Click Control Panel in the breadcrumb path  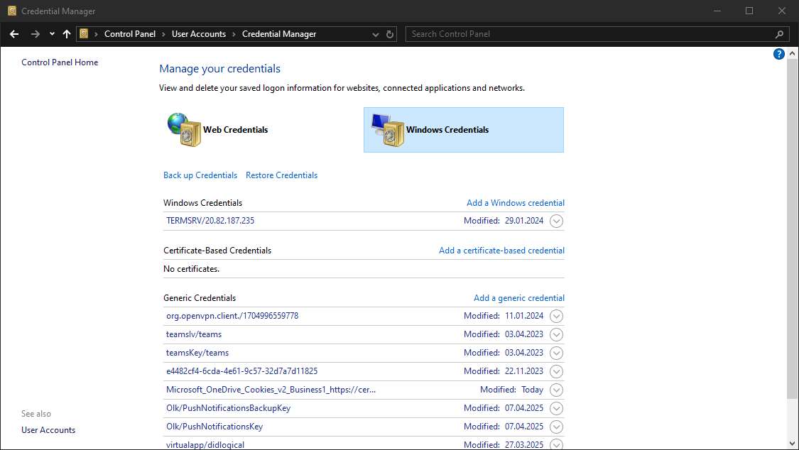(129, 34)
